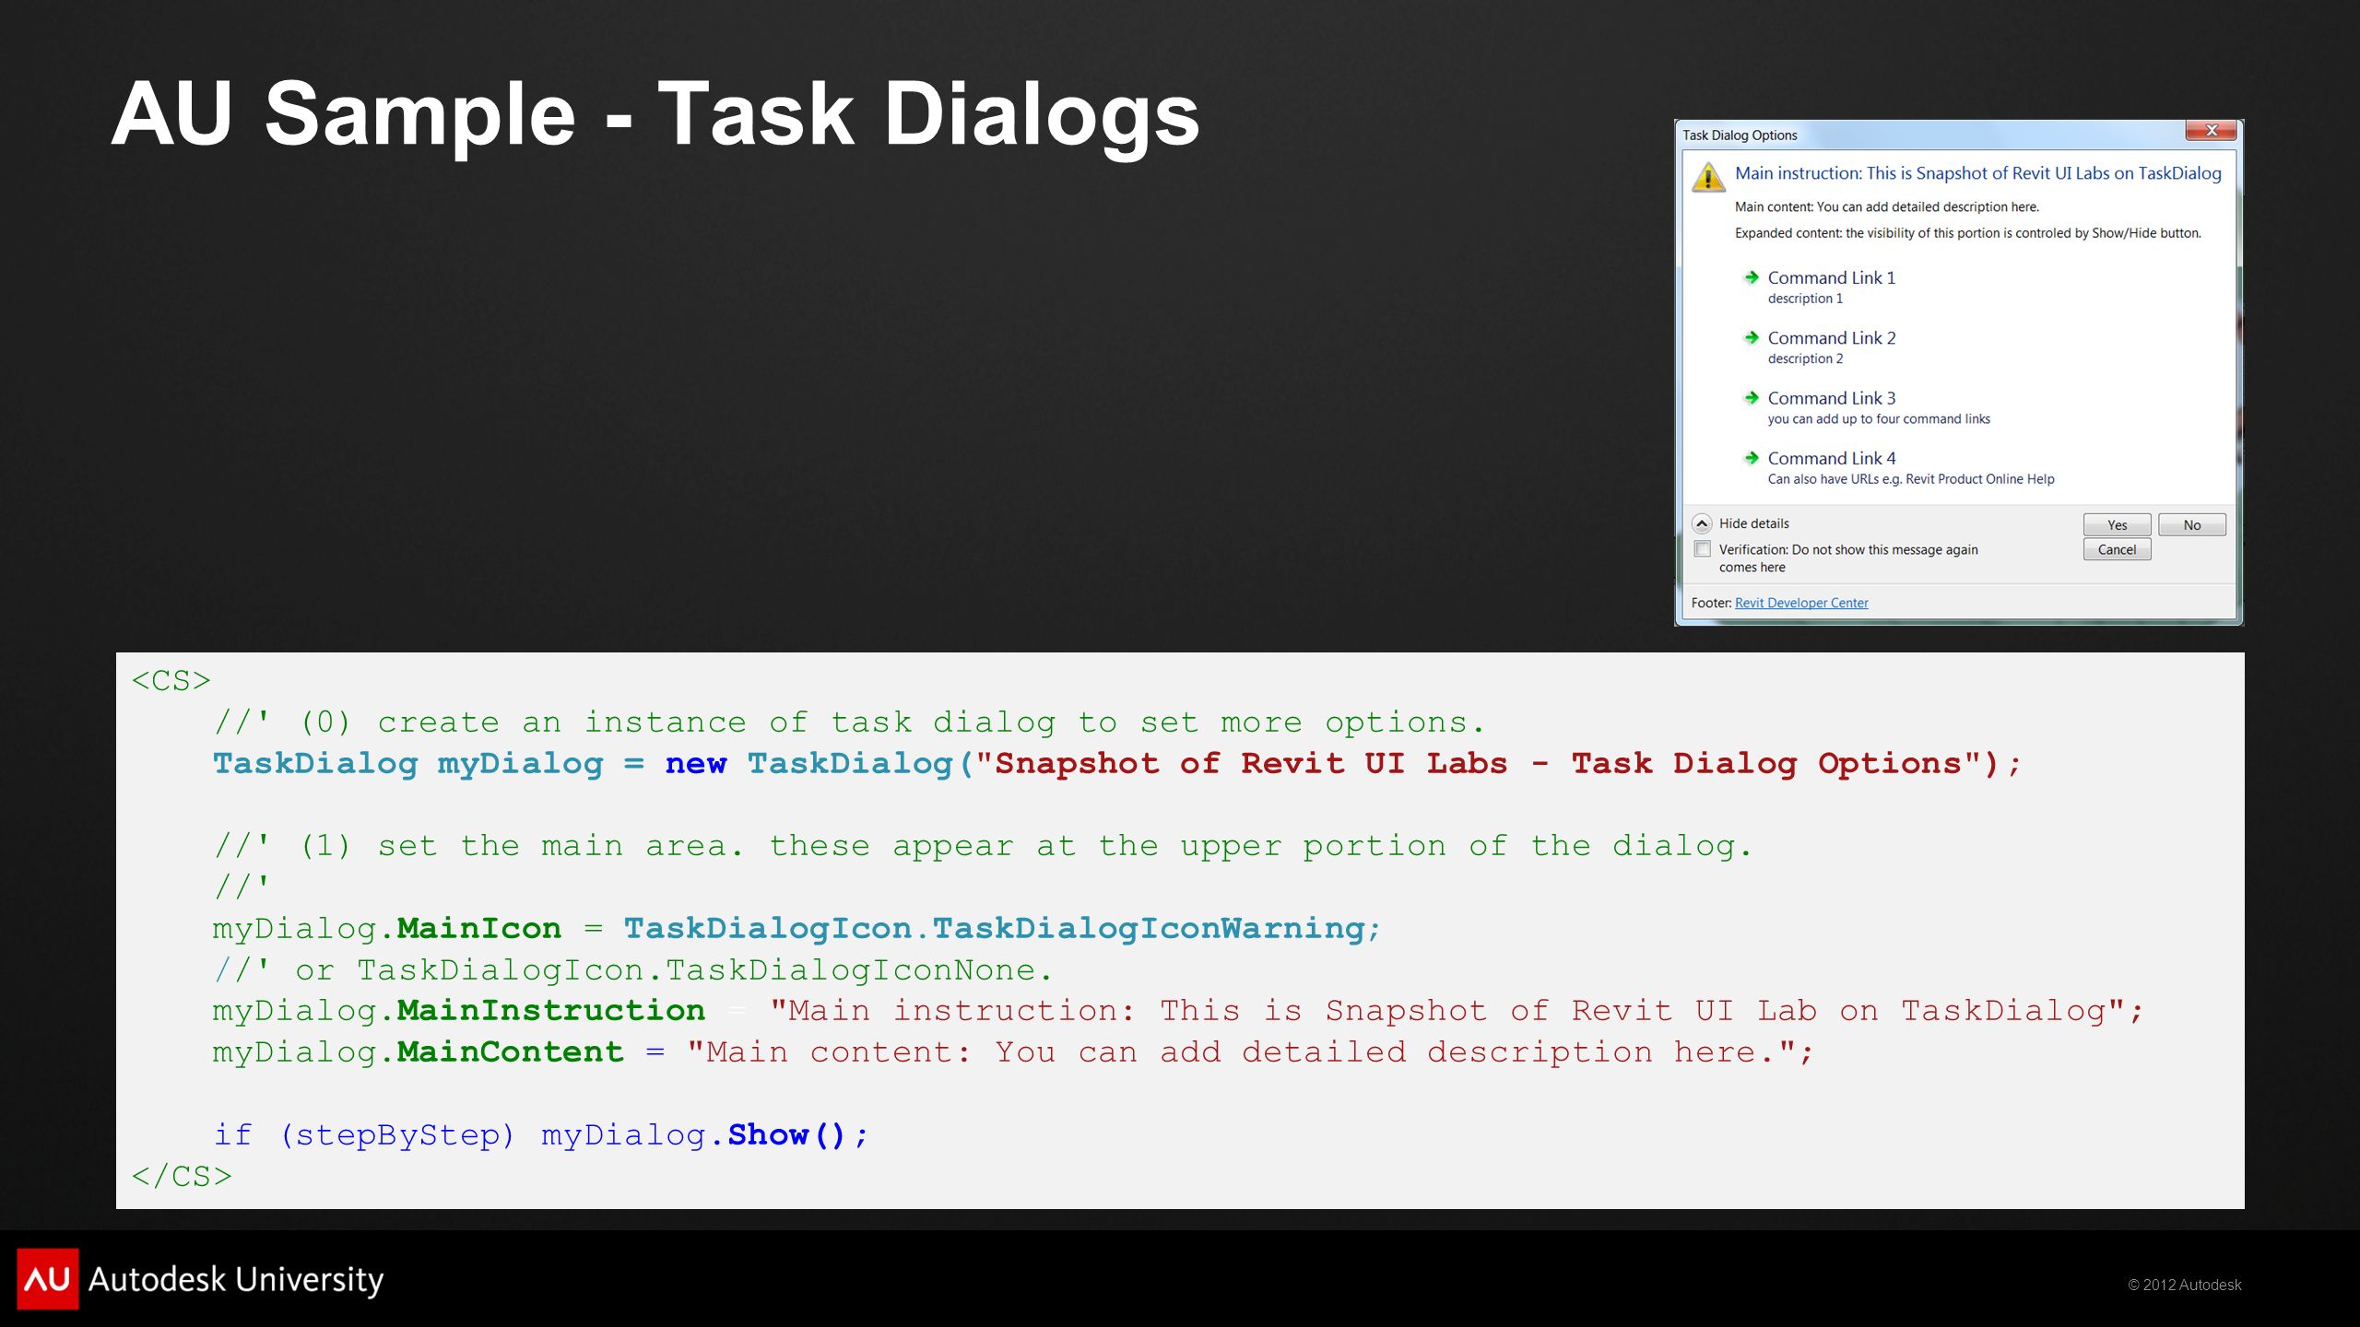This screenshot has height=1327, width=2360.
Task: Click the Cancel button
Action: [2117, 549]
